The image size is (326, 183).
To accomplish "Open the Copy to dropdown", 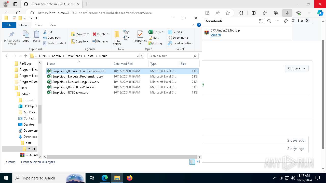I will pos(80,41).
